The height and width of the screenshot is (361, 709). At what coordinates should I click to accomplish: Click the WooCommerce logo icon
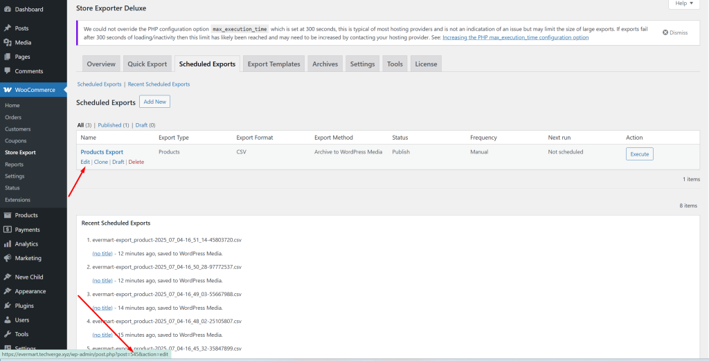click(7, 90)
